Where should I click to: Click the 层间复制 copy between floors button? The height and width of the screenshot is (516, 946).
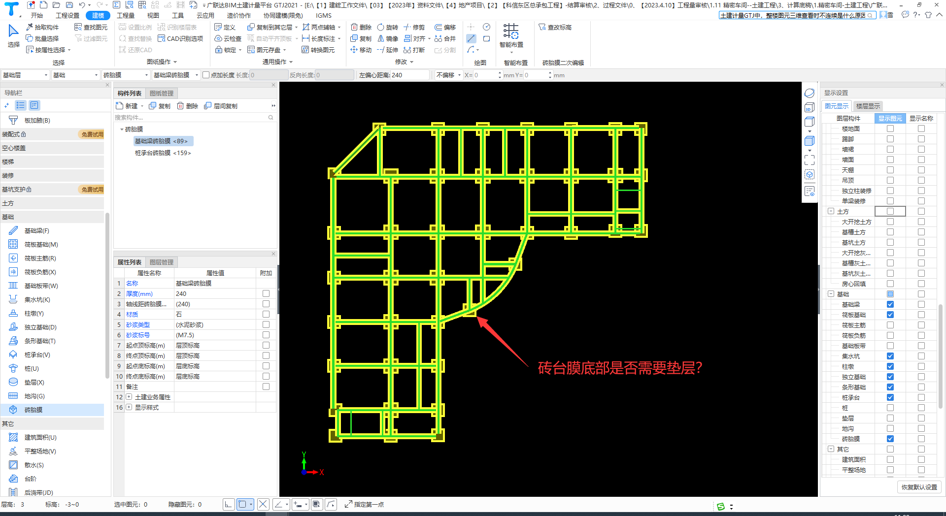click(221, 106)
